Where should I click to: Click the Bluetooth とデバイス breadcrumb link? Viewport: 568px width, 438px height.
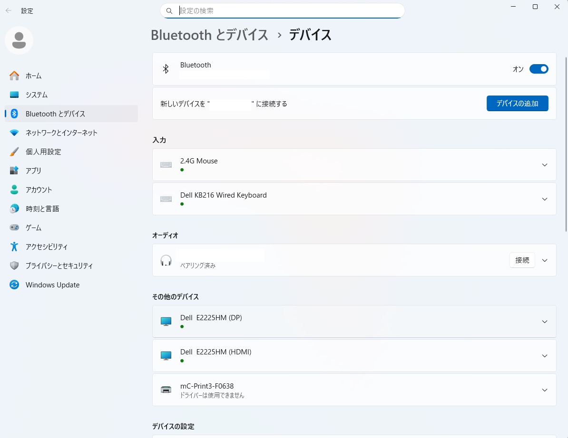coord(209,35)
